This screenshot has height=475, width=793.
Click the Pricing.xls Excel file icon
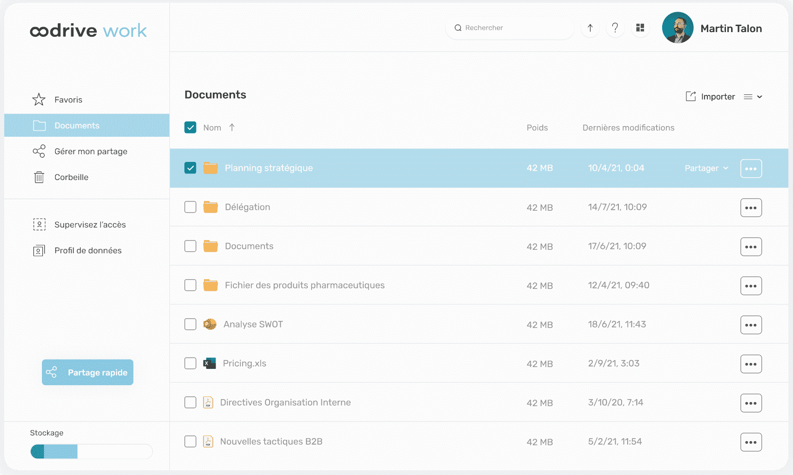(x=210, y=363)
